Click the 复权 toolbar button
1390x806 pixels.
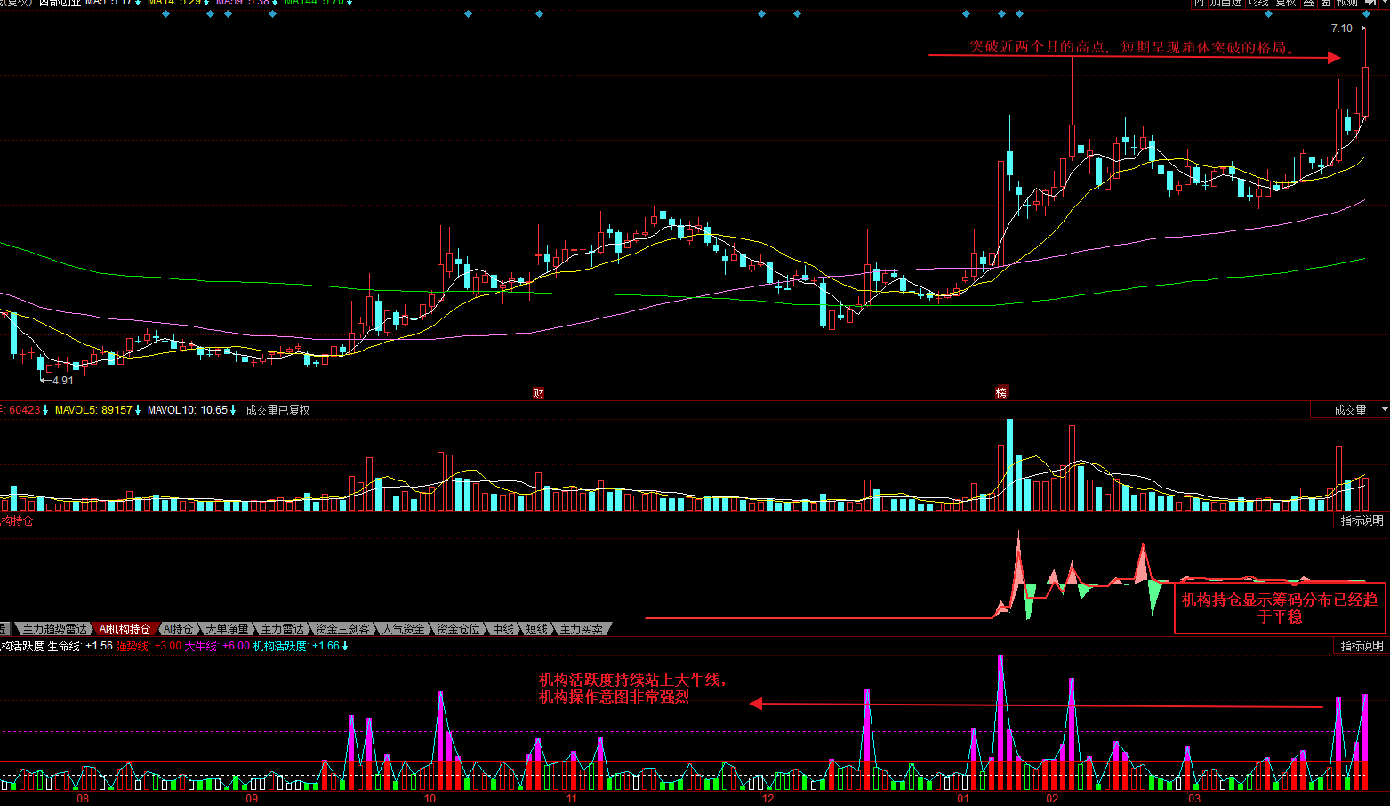point(1286,3)
